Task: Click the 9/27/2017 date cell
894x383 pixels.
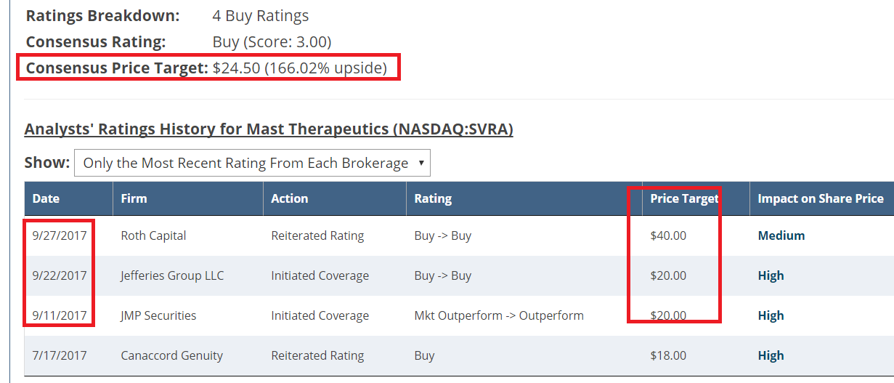Action: pos(60,235)
